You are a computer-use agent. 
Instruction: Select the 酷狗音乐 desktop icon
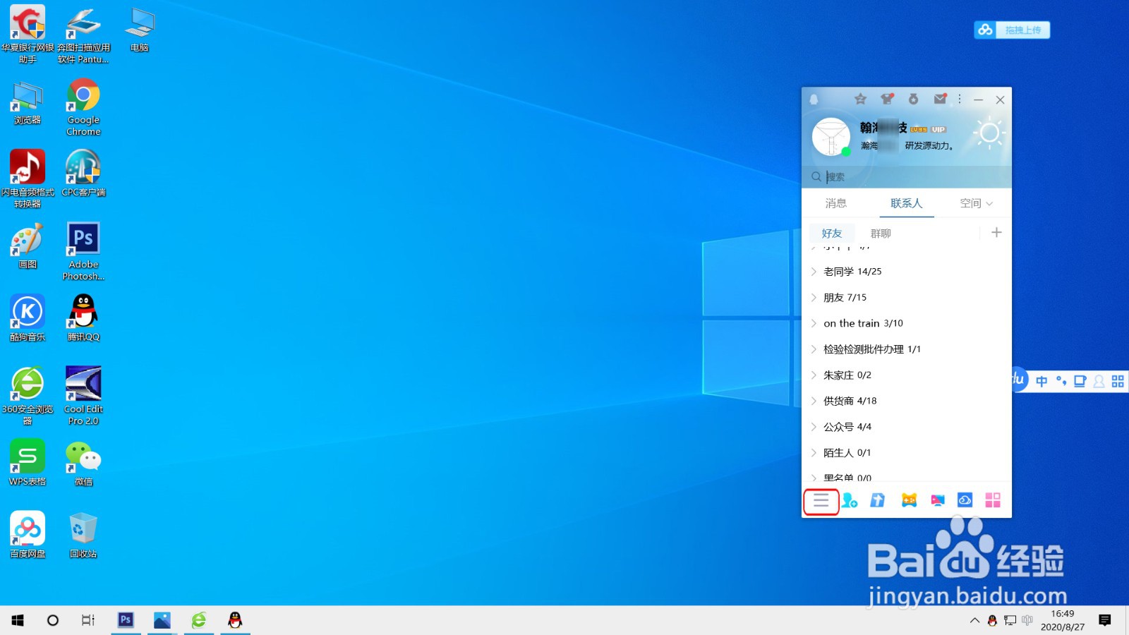coord(28,318)
